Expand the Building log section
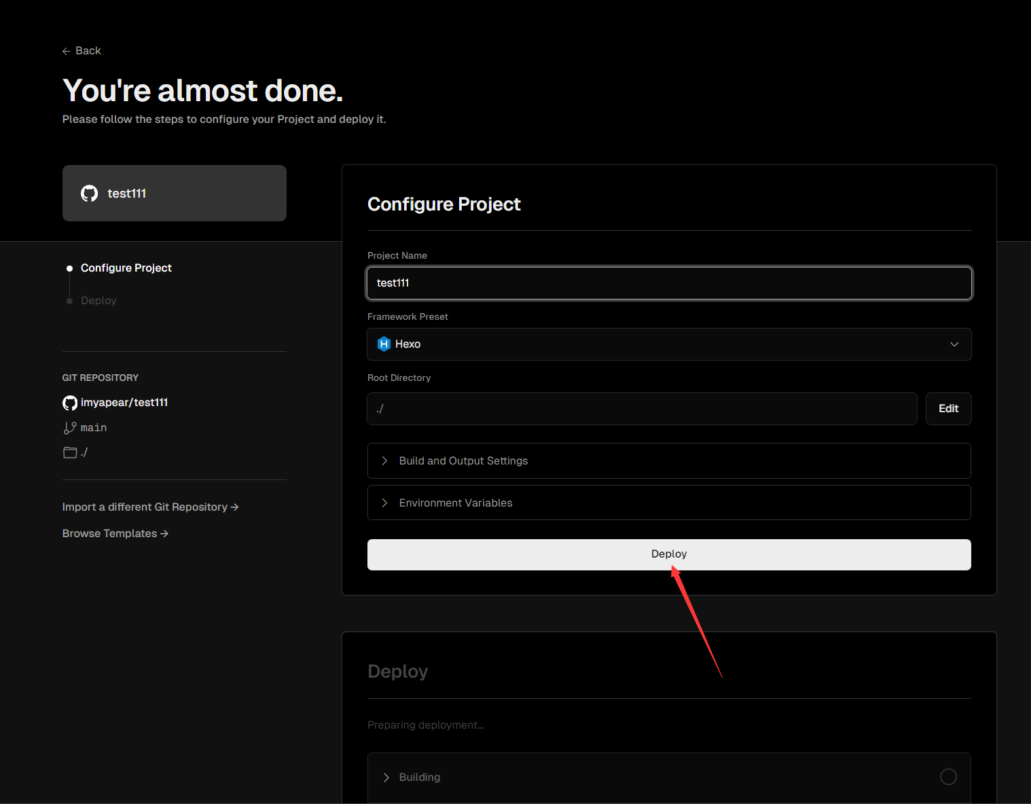Viewport: 1031px width, 804px height. pos(419,778)
